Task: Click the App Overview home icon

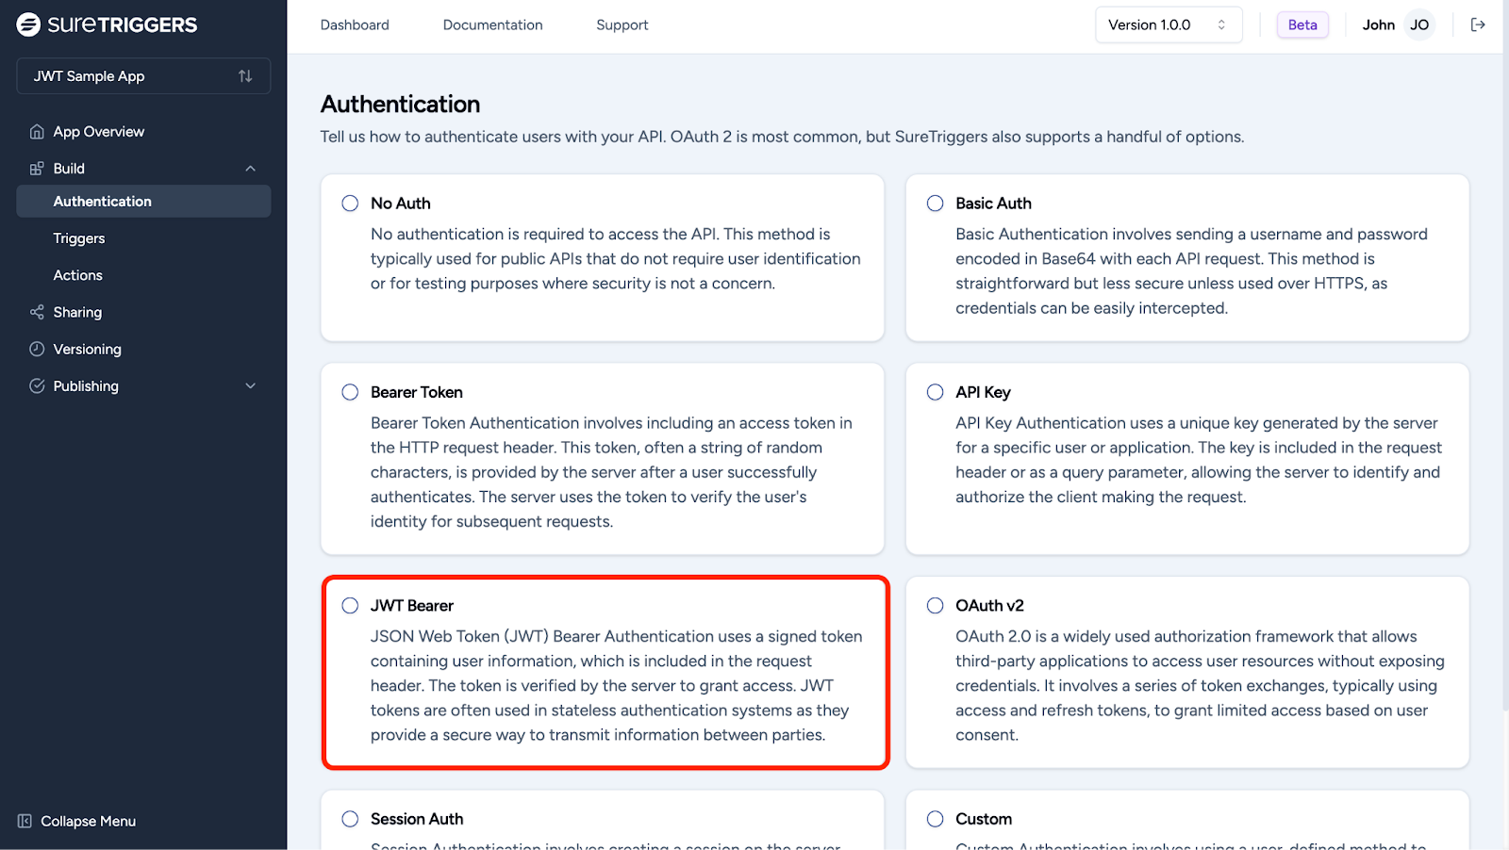Action: pyautogui.click(x=37, y=132)
